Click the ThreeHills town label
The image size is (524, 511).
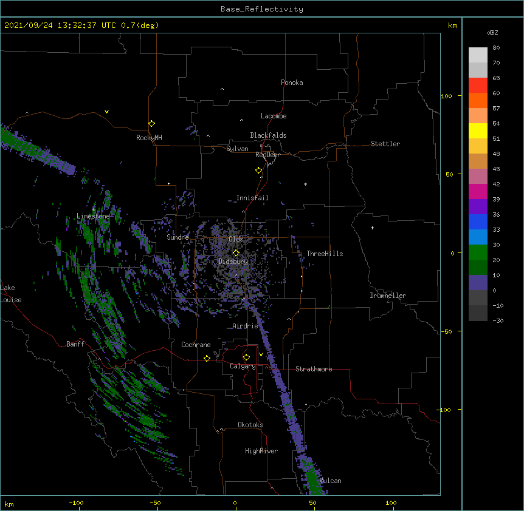(x=325, y=254)
